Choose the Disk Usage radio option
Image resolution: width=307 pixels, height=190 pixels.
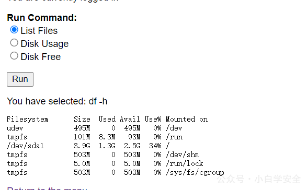coord(14,43)
